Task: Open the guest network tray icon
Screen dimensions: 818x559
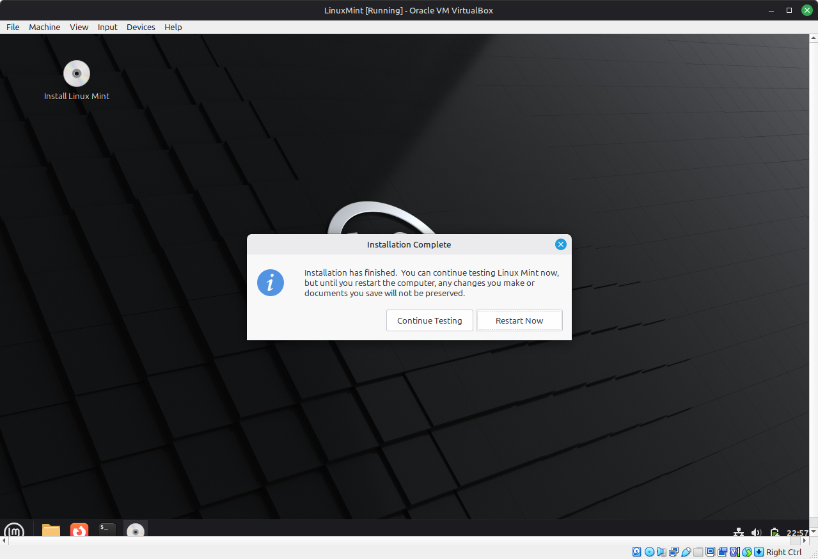Action: [739, 532]
